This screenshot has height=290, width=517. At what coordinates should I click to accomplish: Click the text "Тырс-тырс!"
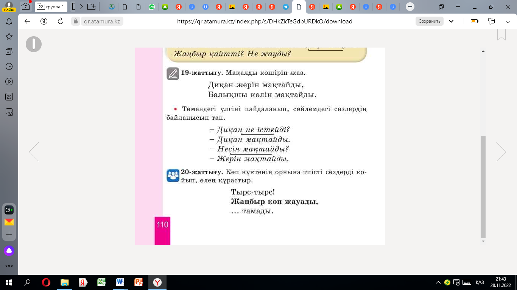(253, 192)
